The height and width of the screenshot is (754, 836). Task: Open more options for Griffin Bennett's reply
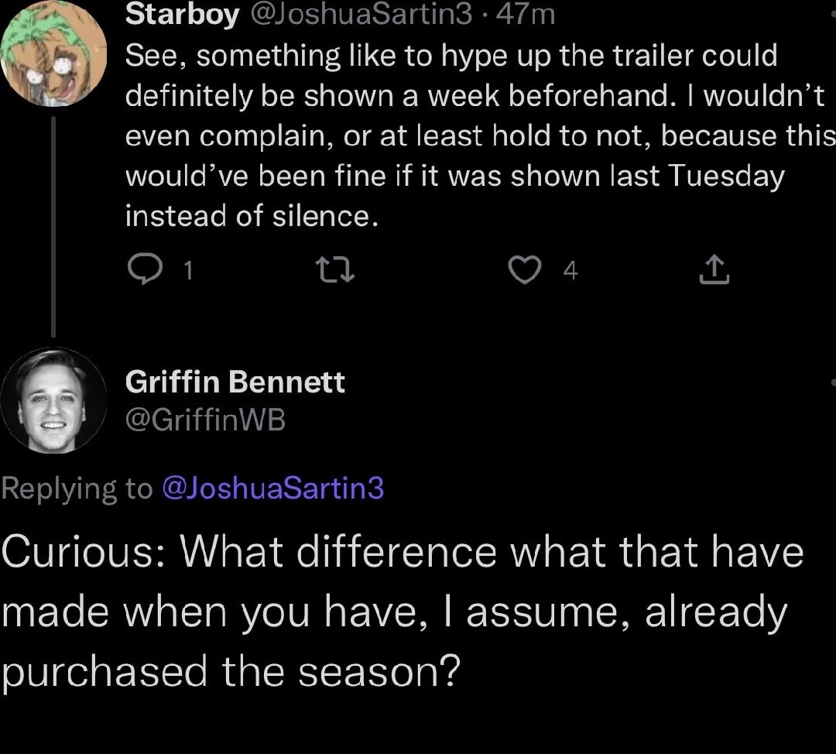831,382
